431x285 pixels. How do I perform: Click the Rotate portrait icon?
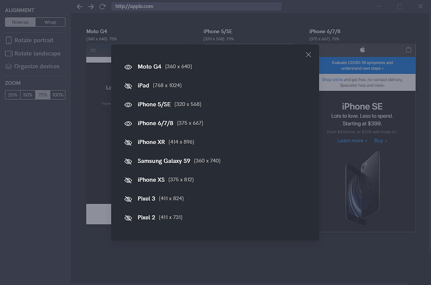tap(9, 40)
